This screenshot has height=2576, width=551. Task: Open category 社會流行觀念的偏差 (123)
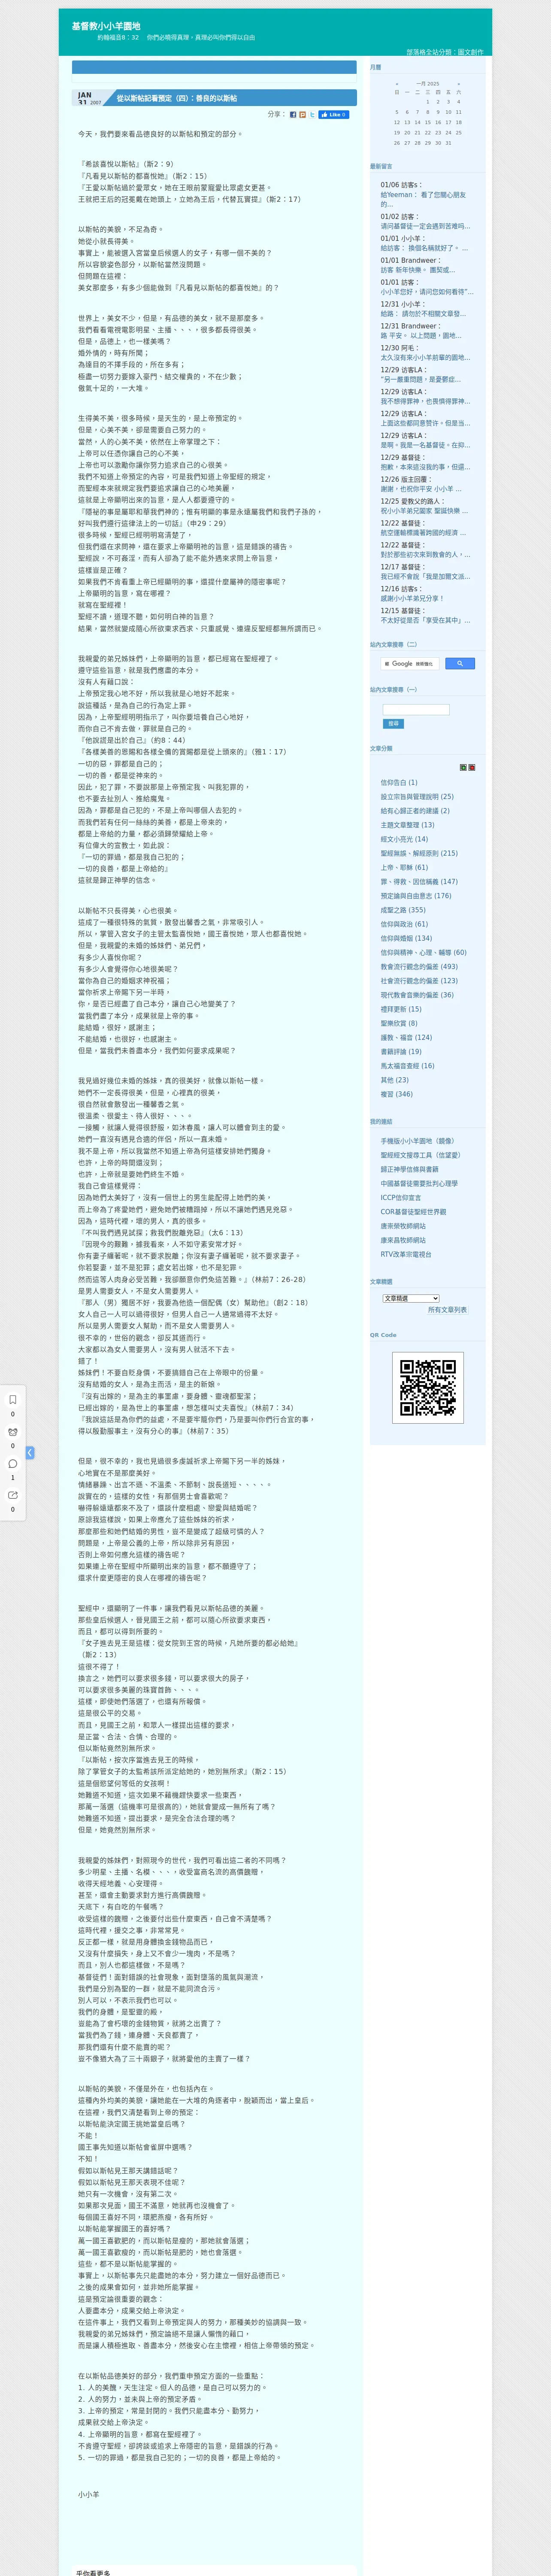pyautogui.click(x=419, y=981)
